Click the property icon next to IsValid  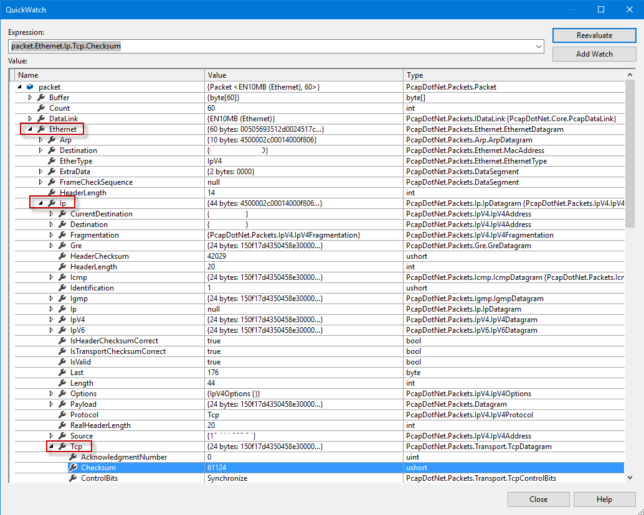coord(62,361)
